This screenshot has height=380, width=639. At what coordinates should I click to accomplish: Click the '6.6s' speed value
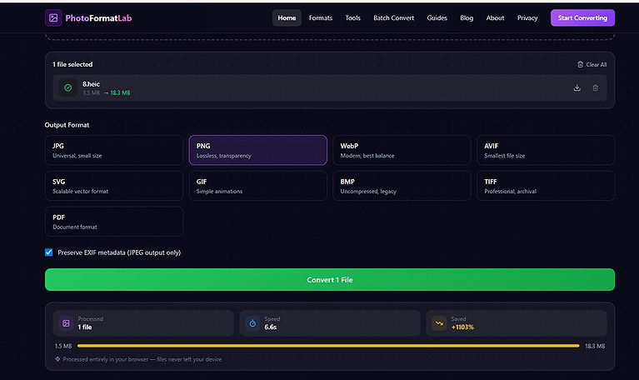[271, 327]
